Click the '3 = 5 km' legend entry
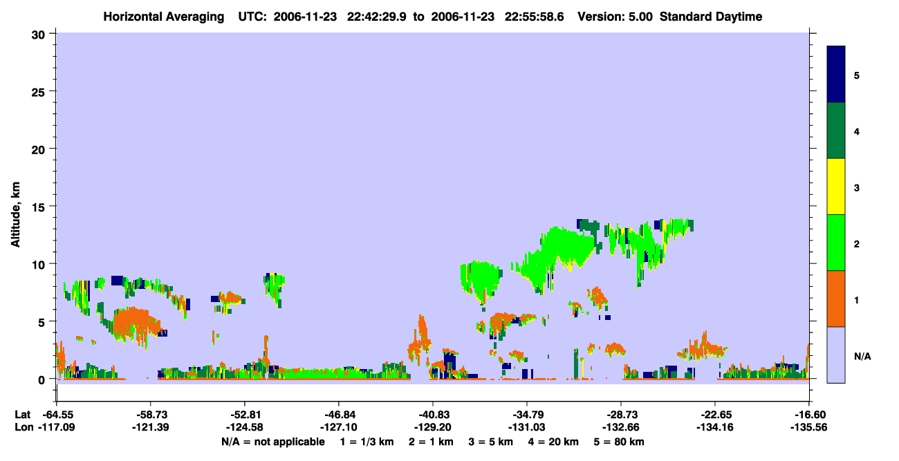Screen dimensions: 899x461 click(492, 442)
